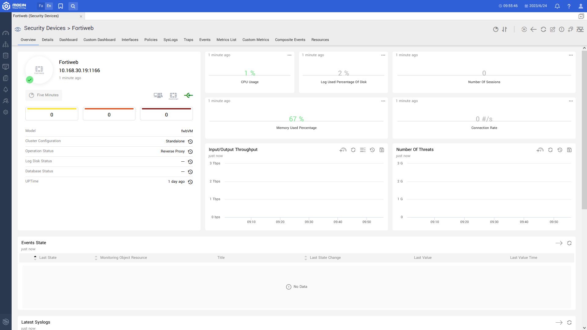Open the Interfaces tab
This screenshot has width=587, height=330.
click(x=130, y=40)
